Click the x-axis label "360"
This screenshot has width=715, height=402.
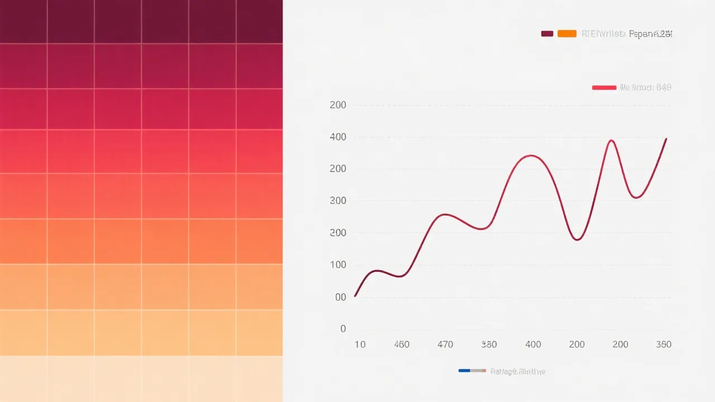coord(664,344)
